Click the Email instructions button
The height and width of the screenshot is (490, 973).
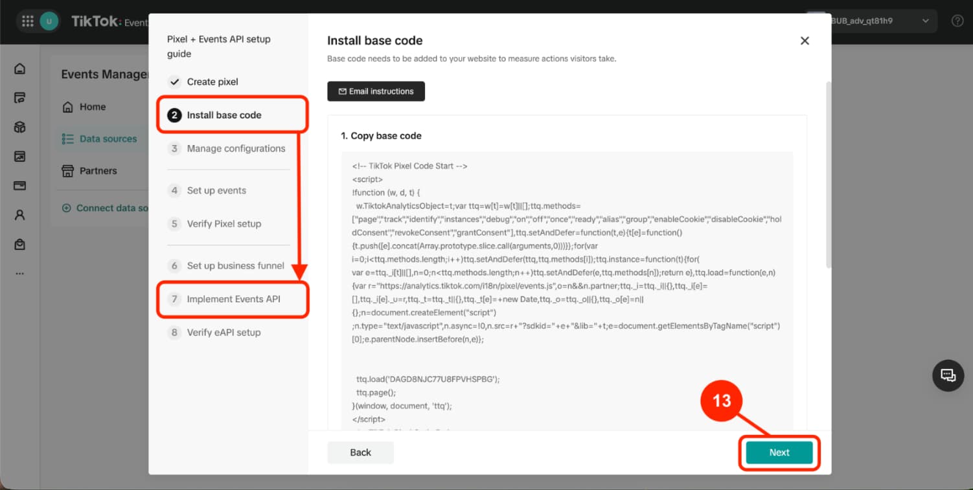pos(376,91)
